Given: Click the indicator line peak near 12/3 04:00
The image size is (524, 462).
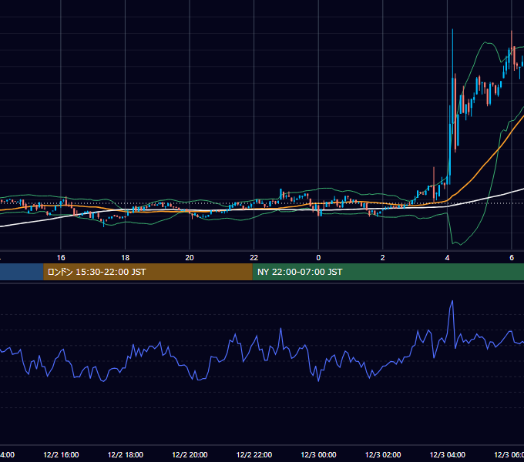Looking at the screenshot, I should point(452,301).
